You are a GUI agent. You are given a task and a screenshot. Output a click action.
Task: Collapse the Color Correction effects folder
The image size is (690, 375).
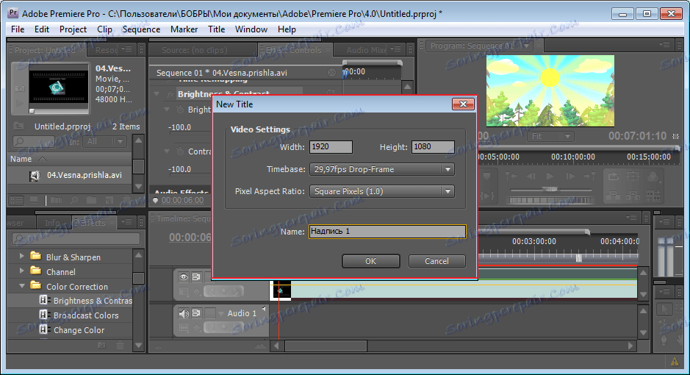pyautogui.click(x=21, y=285)
